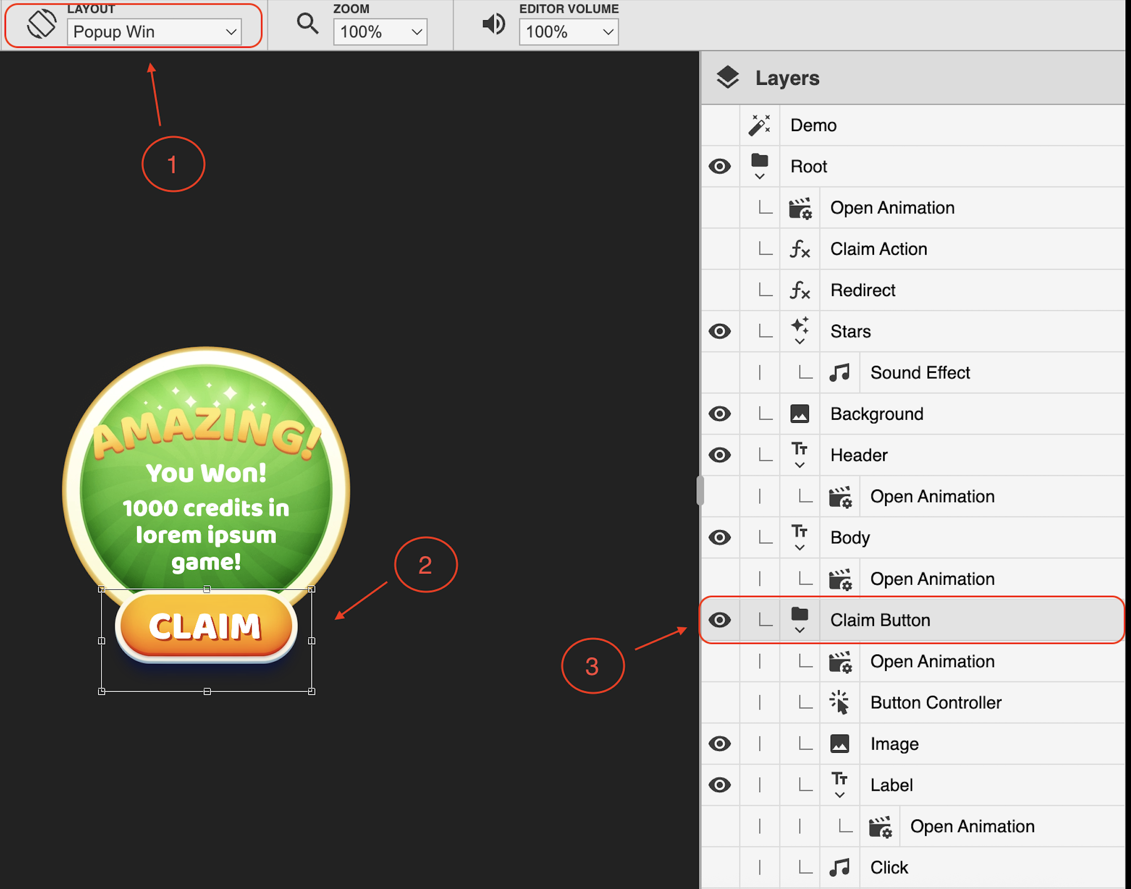Click the Demo magic wand icon
The width and height of the screenshot is (1131, 889).
tap(759, 125)
